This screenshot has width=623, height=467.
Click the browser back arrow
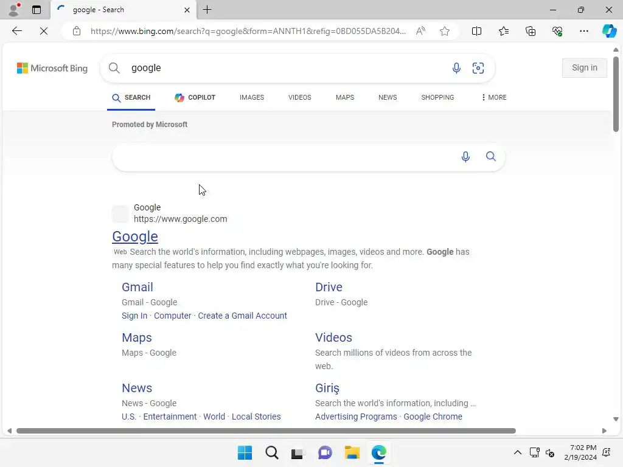[16, 31]
